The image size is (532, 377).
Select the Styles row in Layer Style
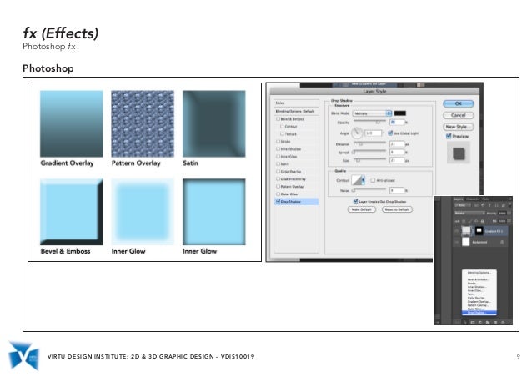click(x=296, y=103)
